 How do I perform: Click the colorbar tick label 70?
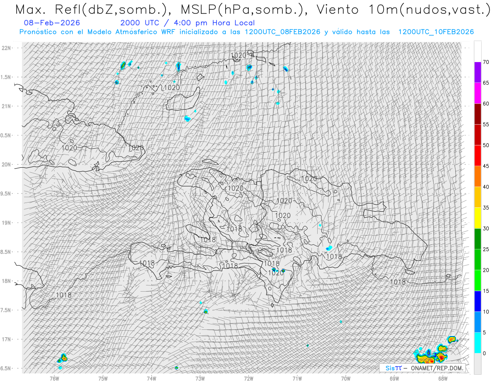486,62
